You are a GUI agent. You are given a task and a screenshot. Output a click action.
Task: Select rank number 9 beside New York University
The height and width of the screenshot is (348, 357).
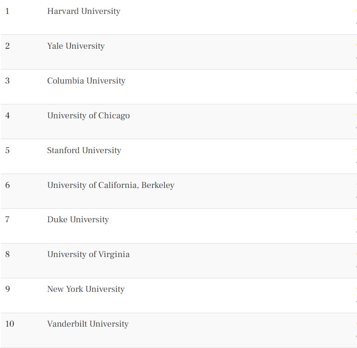coord(7,289)
